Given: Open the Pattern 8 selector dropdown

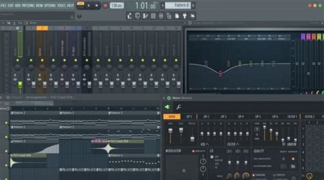Looking at the screenshot, I should pos(178,5).
